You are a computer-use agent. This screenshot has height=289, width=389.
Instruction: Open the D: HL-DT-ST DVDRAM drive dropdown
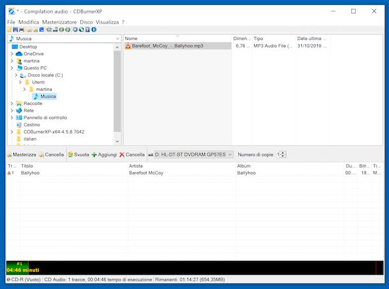230,155
